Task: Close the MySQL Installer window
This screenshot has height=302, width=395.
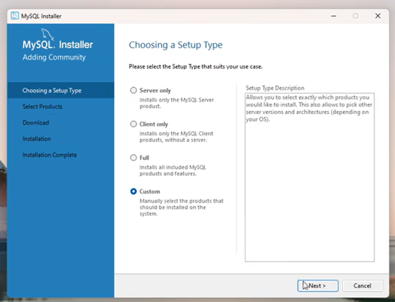Action: click(x=378, y=16)
